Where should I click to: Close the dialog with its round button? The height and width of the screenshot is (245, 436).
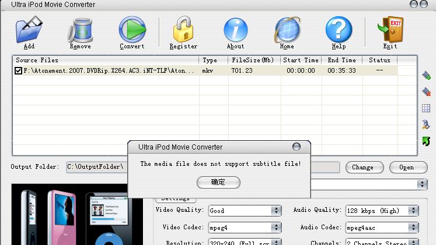(x=297, y=147)
